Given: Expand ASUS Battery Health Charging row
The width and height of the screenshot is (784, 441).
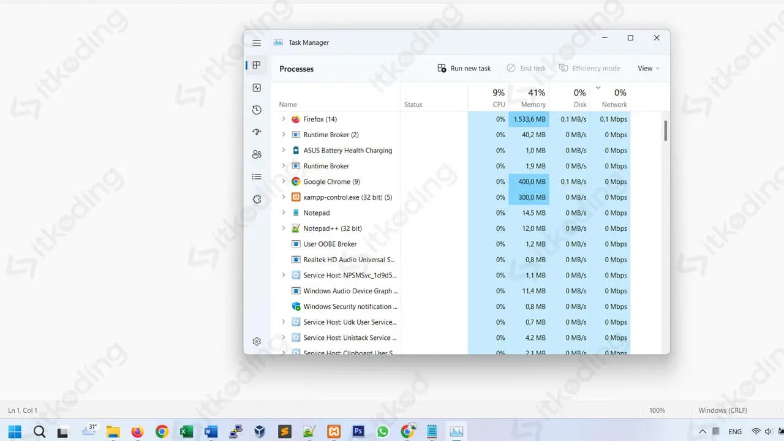Looking at the screenshot, I should point(284,150).
